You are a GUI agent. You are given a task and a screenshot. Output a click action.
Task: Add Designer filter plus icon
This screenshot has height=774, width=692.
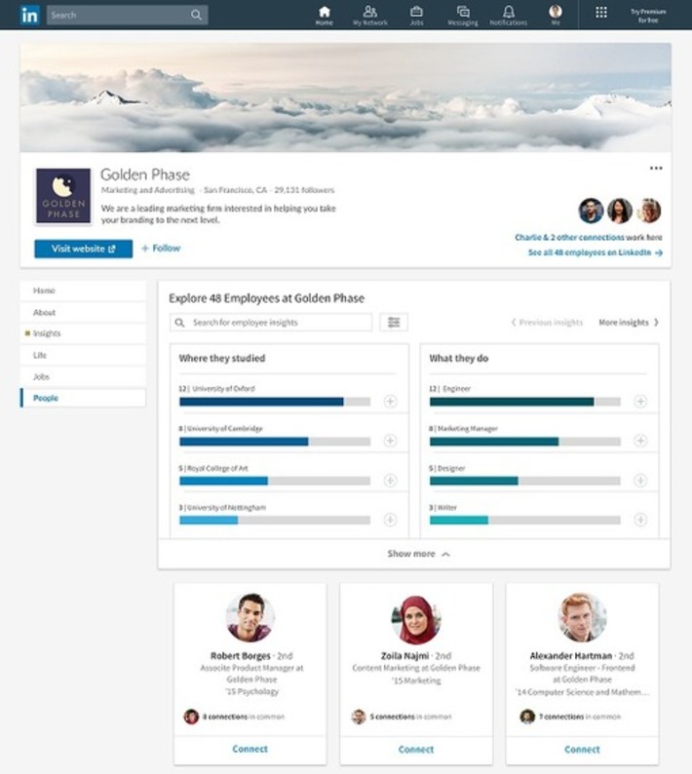tap(640, 481)
